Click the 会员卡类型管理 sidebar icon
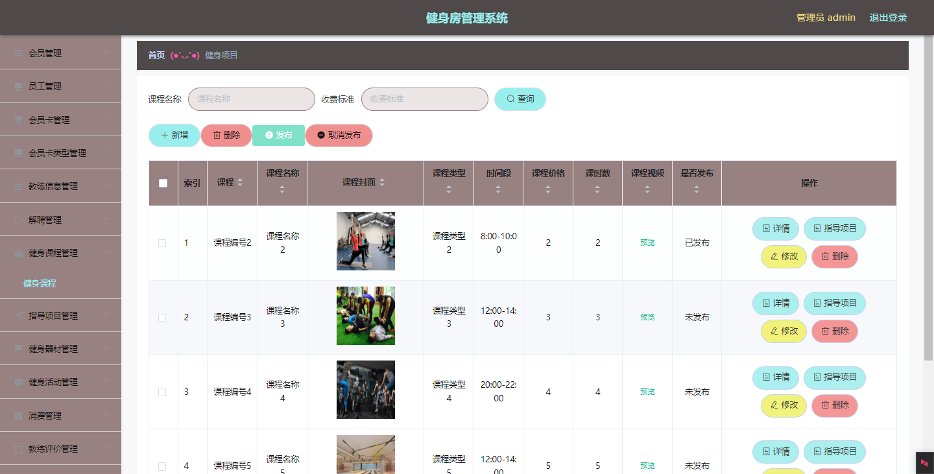 18,153
